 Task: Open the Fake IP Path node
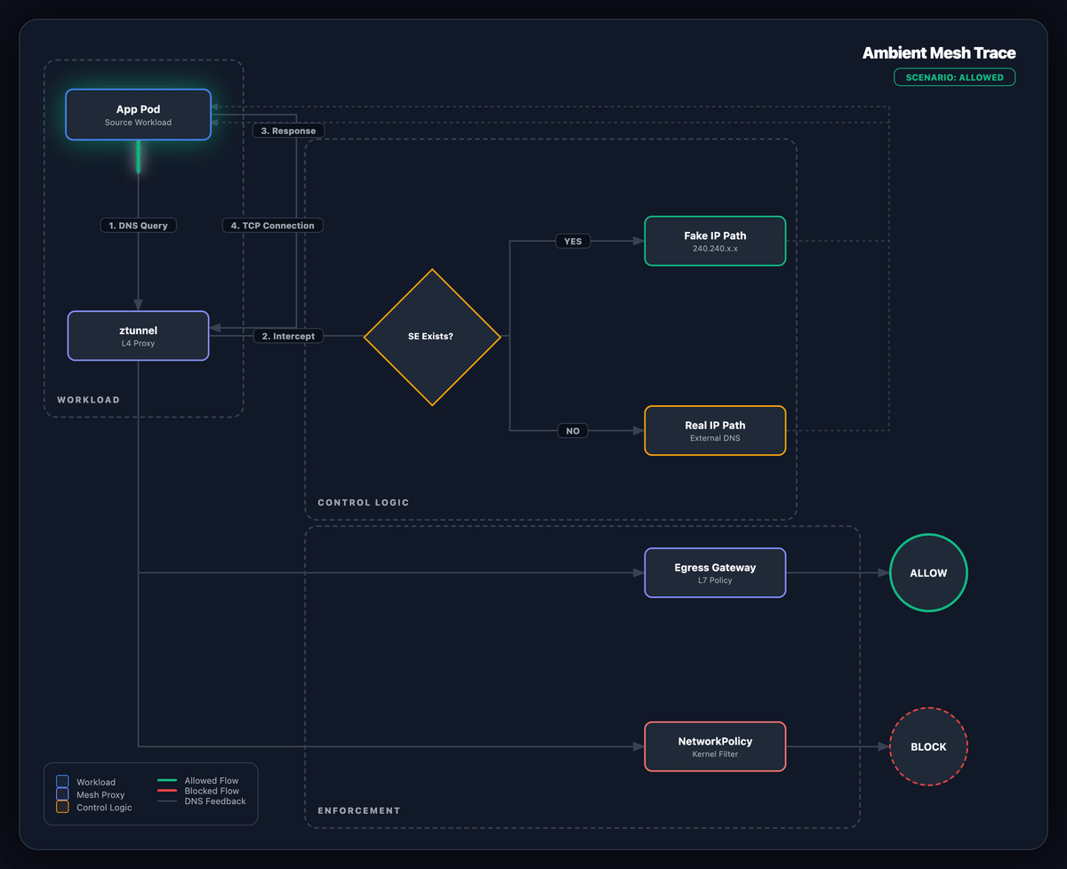715,241
